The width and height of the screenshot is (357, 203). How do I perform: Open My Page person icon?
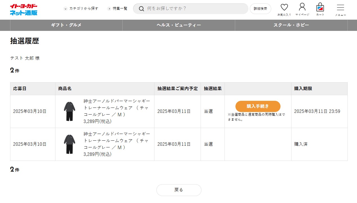click(x=302, y=7)
